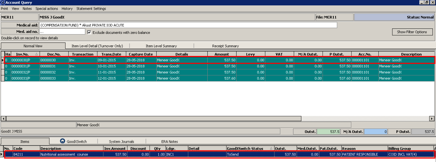Click the green Outst. total field
Viewport: 436px width, 162px height.
[329, 132]
